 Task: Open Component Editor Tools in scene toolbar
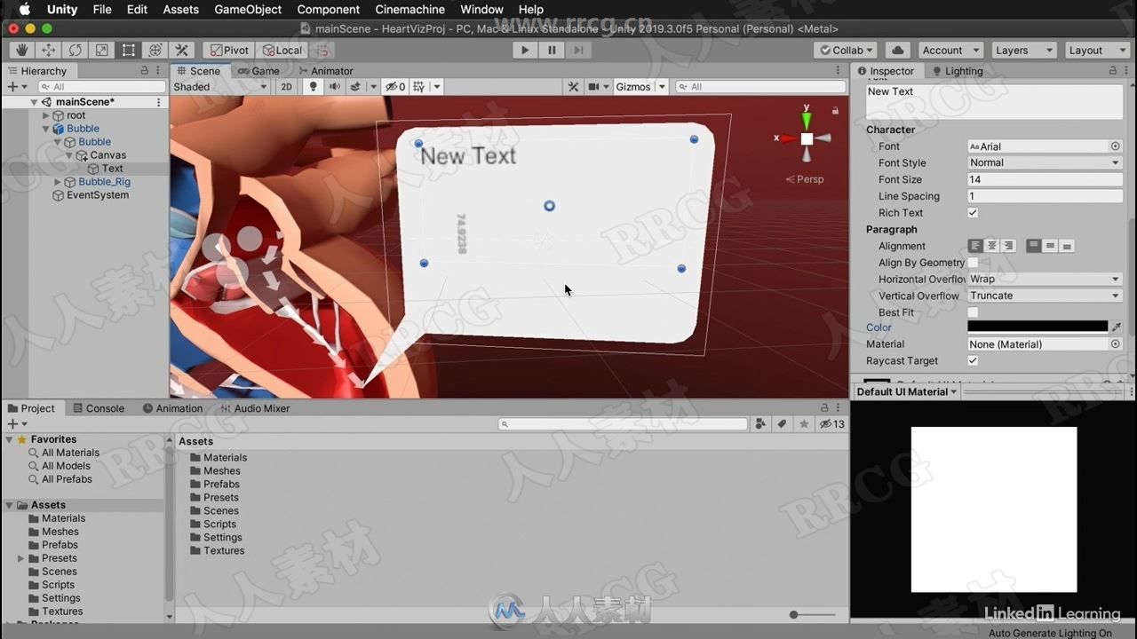[573, 87]
